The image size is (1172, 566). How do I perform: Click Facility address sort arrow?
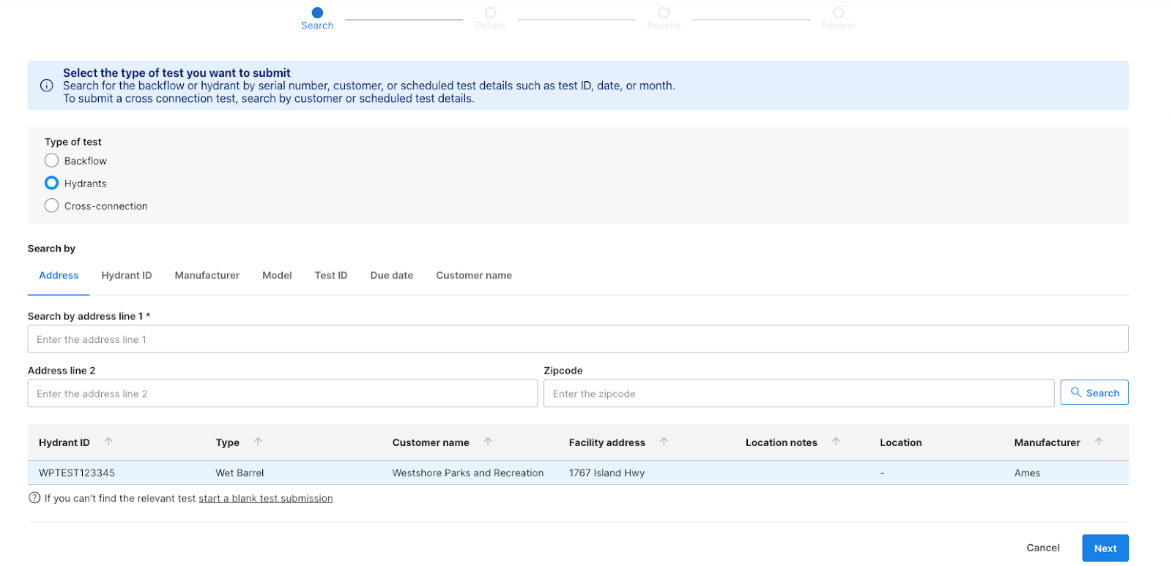coord(664,442)
